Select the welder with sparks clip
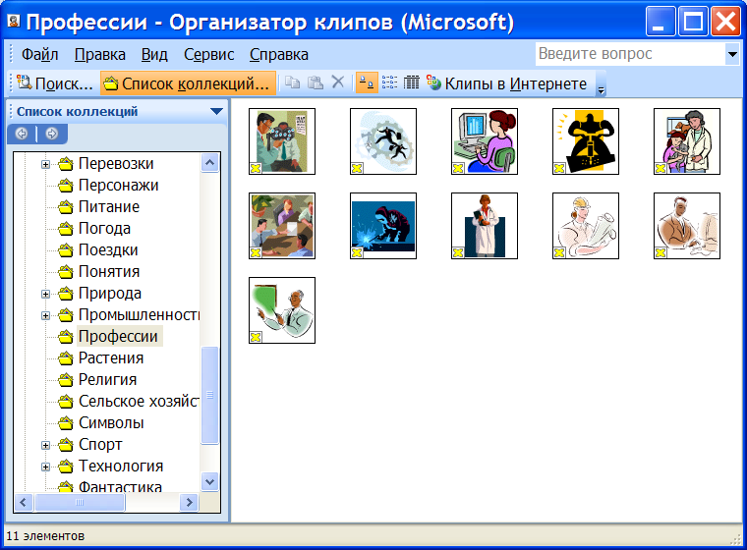The height and width of the screenshot is (550, 747). [383, 226]
